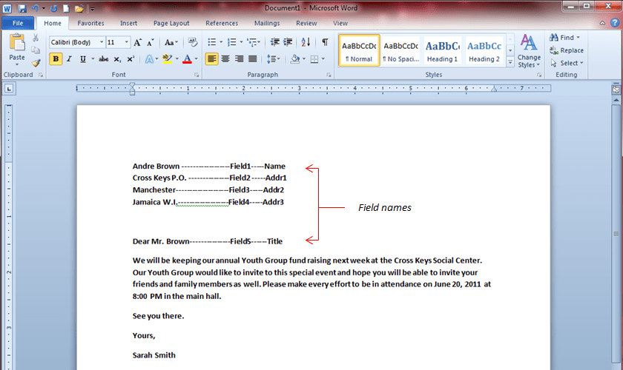623x370 pixels.
Task: Apply the Heading 1 style
Action: 442,50
